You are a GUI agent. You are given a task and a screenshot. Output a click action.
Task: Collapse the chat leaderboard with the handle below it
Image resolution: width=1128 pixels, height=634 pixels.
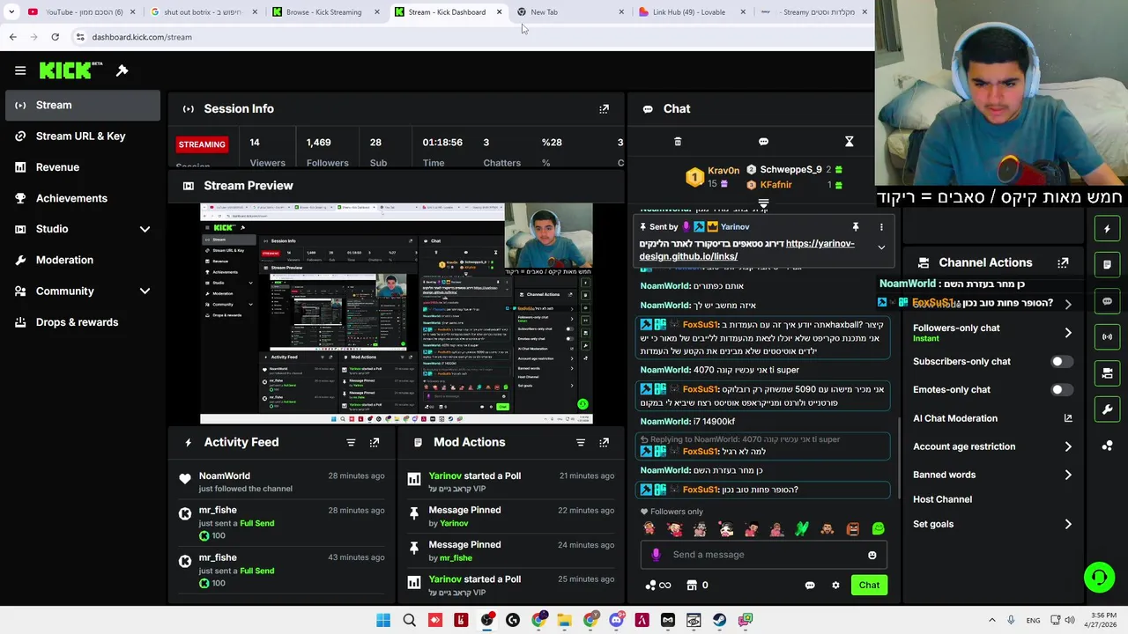763,203
